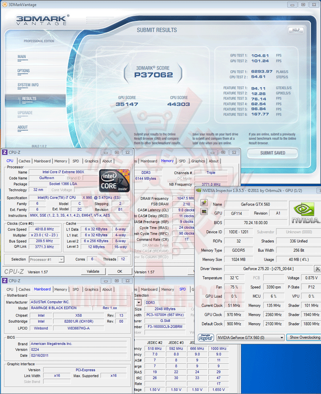This screenshot has height=394, width=321.
Task: Open Caches tab in bottom-left CPU-Z window
Action: 25,289
